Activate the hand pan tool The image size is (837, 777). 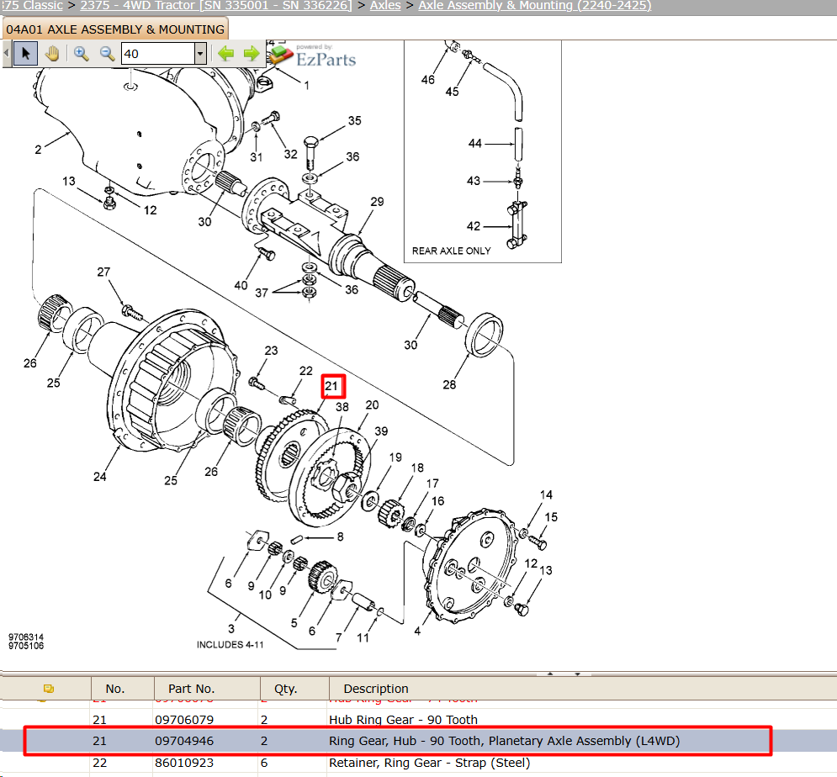click(52, 53)
